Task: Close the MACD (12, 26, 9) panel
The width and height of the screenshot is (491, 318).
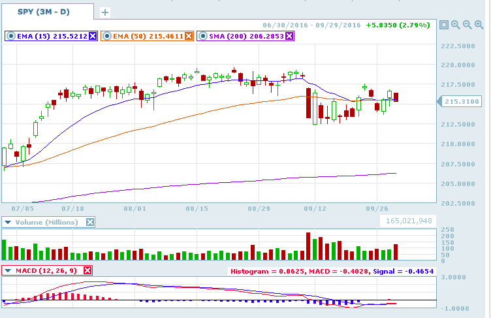Action: pos(87,270)
